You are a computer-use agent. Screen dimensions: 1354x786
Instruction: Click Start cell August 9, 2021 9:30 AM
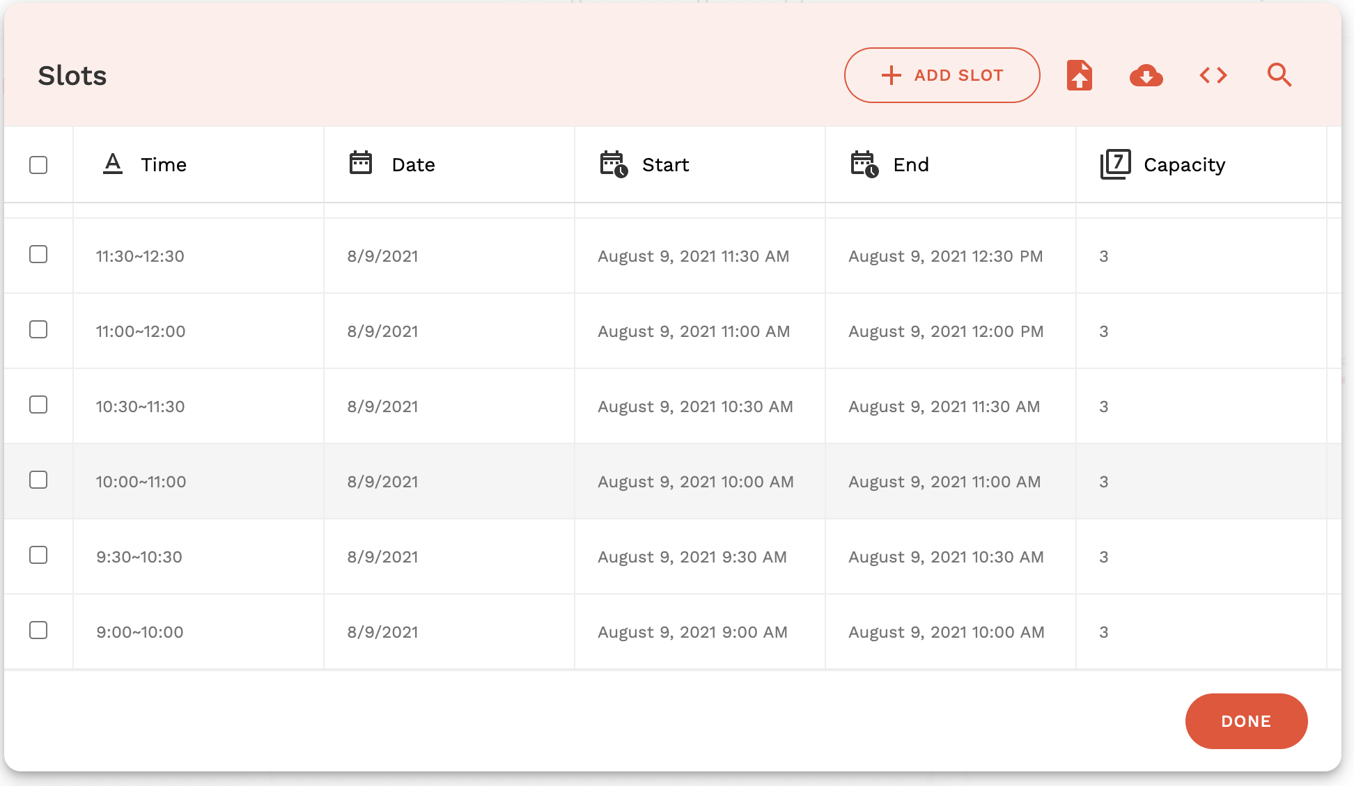(x=692, y=557)
